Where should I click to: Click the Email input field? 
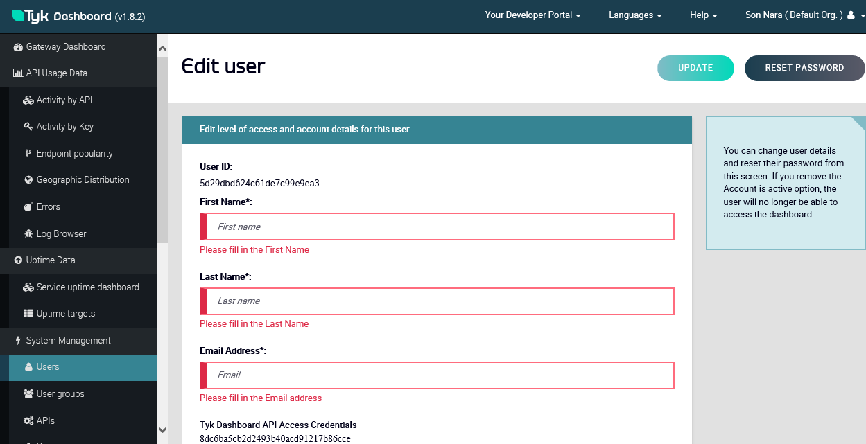(437, 375)
